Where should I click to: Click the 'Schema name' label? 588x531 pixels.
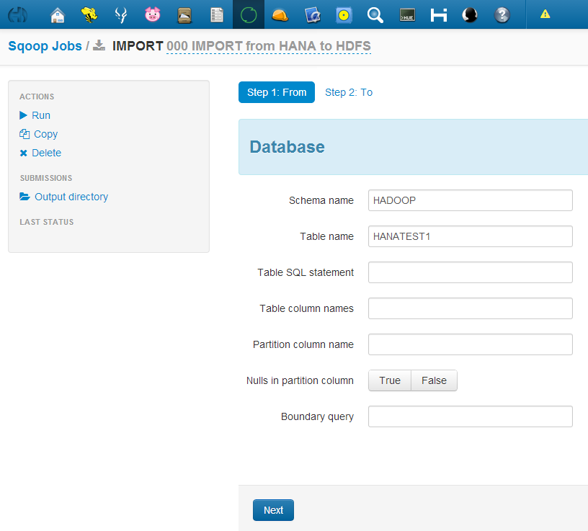click(321, 200)
